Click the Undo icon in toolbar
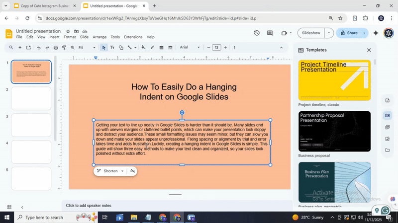 [38, 48]
